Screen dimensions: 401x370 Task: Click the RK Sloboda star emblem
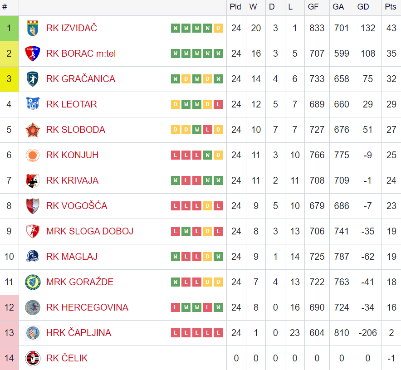[x=33, y=130]
